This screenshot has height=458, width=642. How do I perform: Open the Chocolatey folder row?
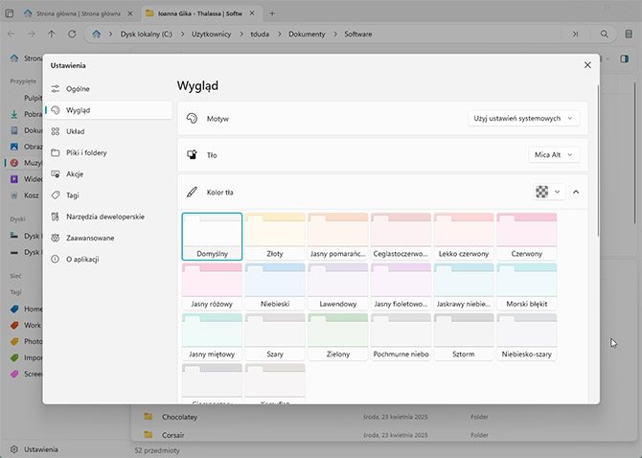pyautogui.click(x=384, y=417)
